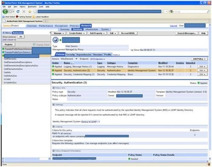The image size is (212, 167).
Task: Click the service's green status dot
Action: pyautogui.click(x=60, y=40)
